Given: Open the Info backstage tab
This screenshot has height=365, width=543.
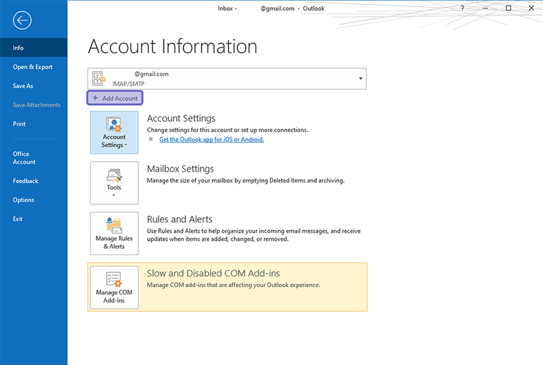Looking at the screenshot, I should click(34, 48).
